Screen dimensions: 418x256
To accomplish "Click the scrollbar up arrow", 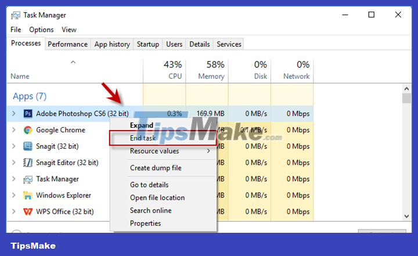I will (x=406, y=89).
